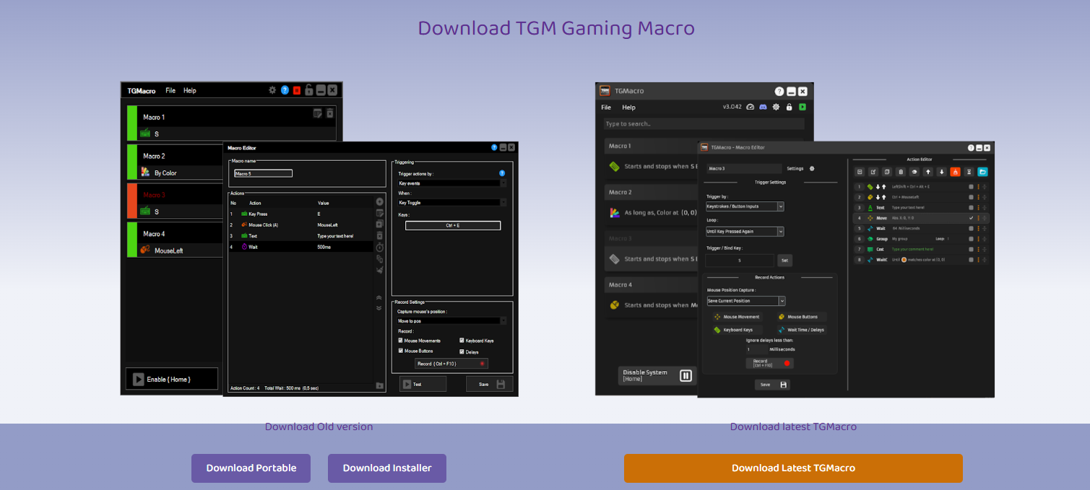
Task: Toggle checkbox on the Wait 64 Milliseconds row
Action: [x=971, y=228]
